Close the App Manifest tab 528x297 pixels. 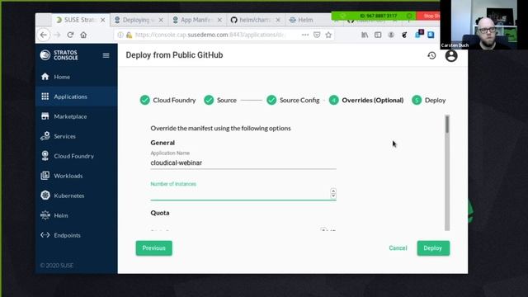pyautogui.click(x=219, y=20)
